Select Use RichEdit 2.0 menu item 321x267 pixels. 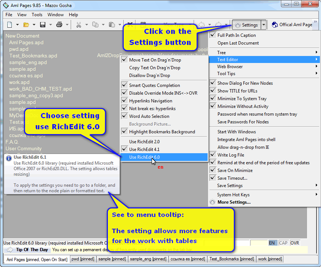[164, 142]
